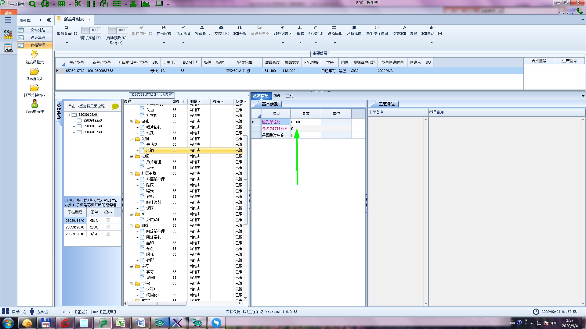Click the 型号查询 search icon
The width and height of the screenshot is (586, 329).
click(67, 28)
